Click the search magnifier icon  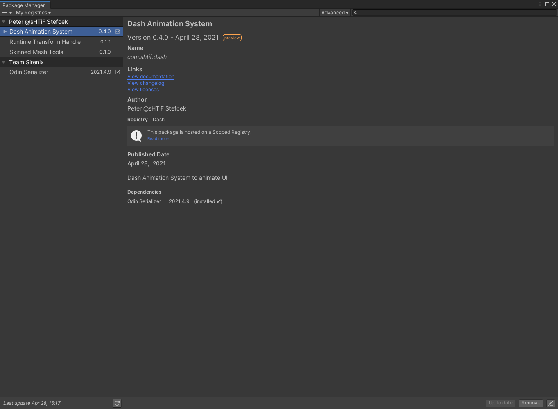coord(355,13)
